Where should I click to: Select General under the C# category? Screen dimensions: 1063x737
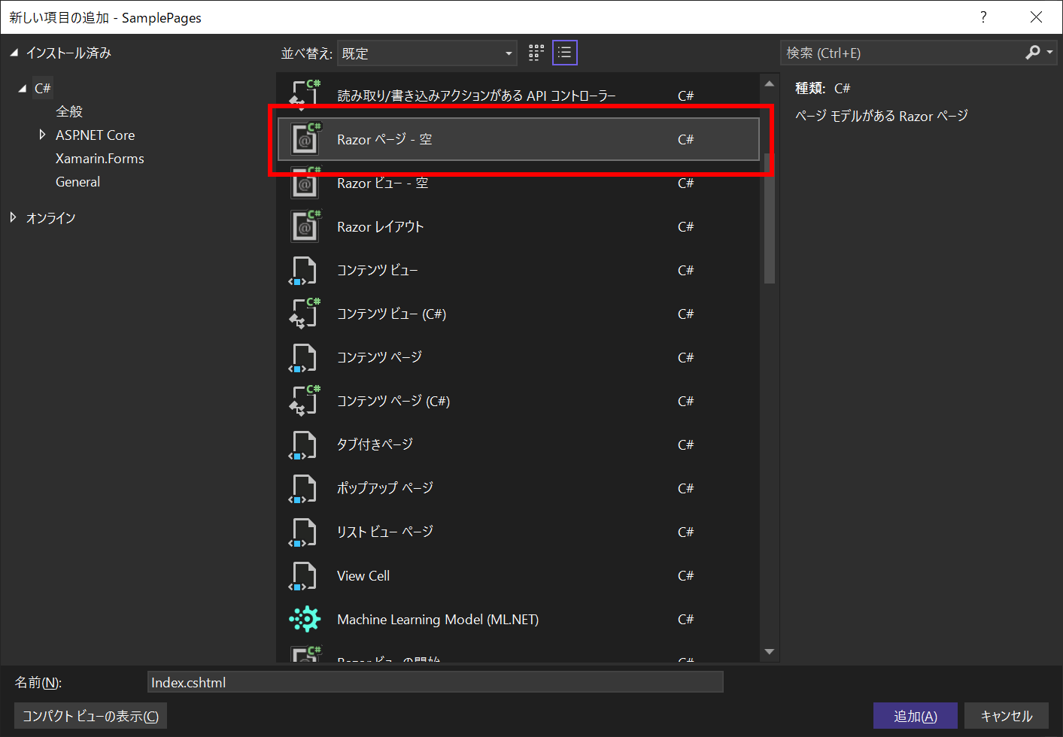pos(77,181)
